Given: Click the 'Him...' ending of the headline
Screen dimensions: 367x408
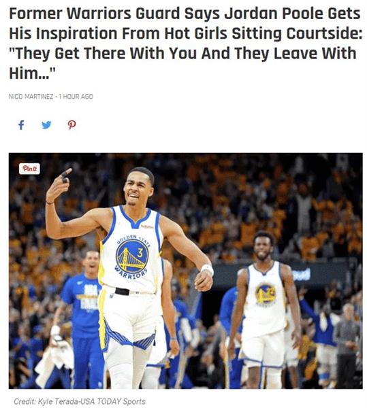Looking at the screenshot, I should point(32,73).
